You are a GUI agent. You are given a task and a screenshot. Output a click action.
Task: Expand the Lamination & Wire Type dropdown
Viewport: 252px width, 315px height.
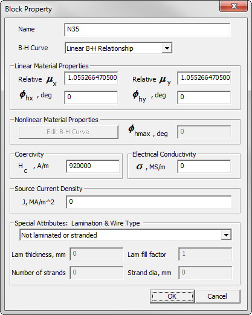coord(126,235)
